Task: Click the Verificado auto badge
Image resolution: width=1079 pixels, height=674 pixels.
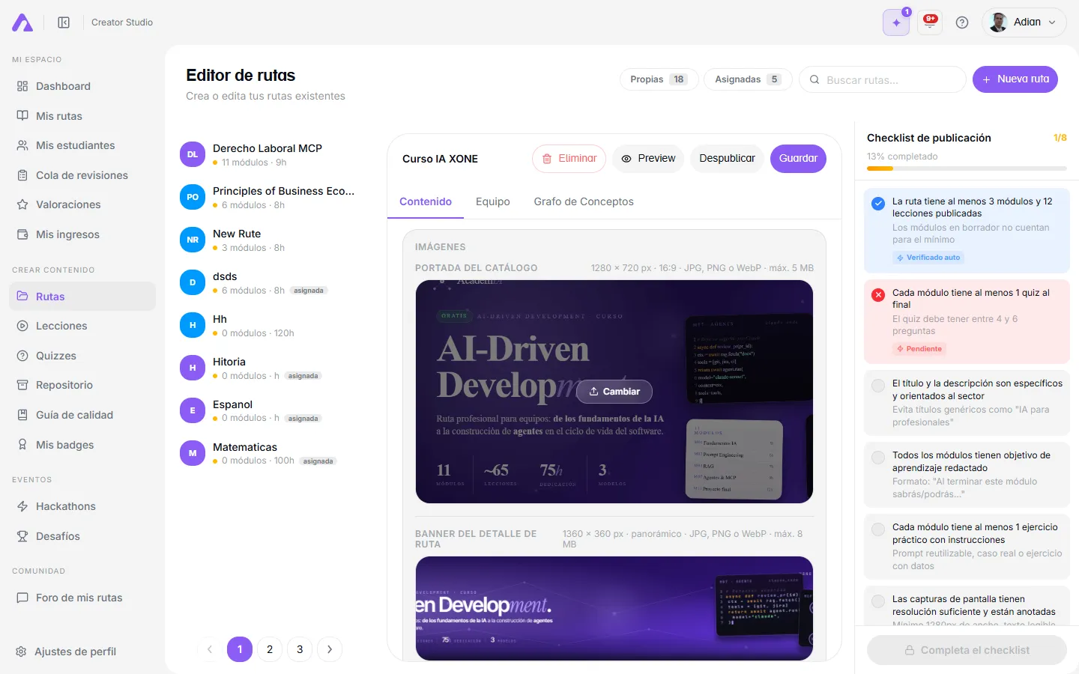Action: 928,258
